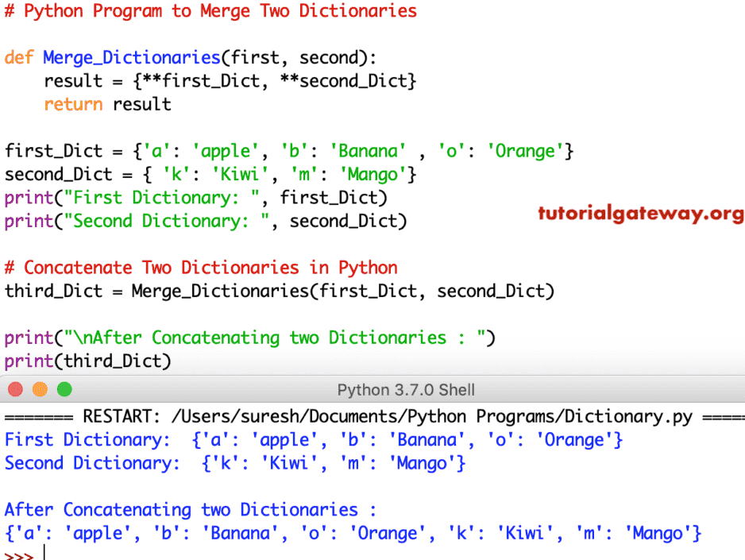Screen dimensions: 745x560
Task: Click the def keyword in the code
Action: click(x=19, y=57)
